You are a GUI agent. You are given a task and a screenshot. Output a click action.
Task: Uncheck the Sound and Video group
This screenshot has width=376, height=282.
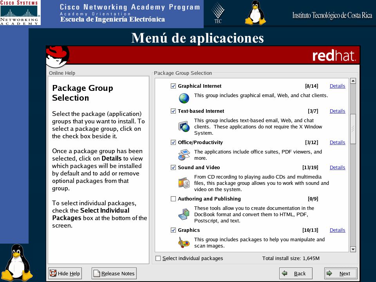point(173,167)
